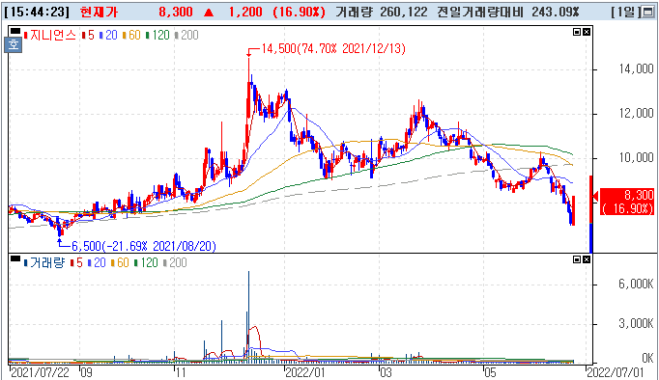The height and width of the screenshot is (380, 659).
Task: Click the 거래량 260,122 header value
Action: coord(382,12)
